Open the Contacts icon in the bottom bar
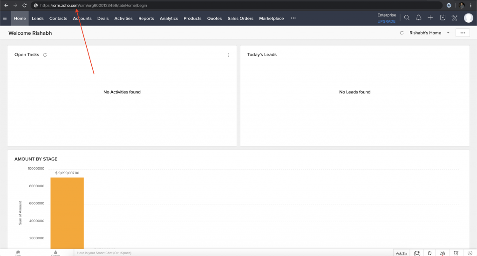The height and width of the screenshot is (256, 477). [56, 253]
